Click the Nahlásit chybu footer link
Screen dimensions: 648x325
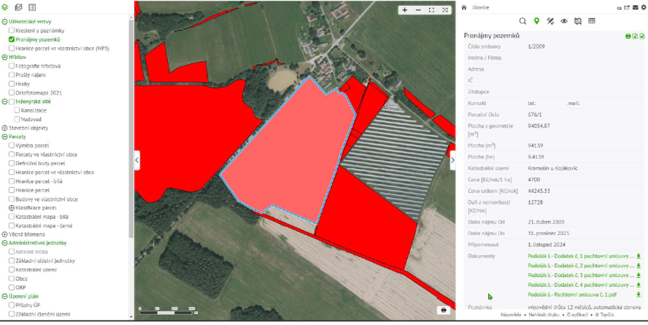coord(543,315)
